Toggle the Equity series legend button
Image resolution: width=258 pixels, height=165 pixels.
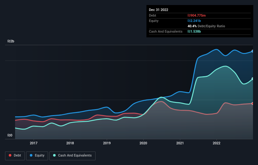(x=37, y=156)
